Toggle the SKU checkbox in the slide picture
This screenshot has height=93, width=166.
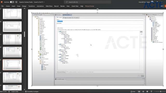pyautogui.click(x=63, y=53)
